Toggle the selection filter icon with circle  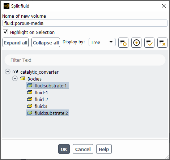point(123,43)
